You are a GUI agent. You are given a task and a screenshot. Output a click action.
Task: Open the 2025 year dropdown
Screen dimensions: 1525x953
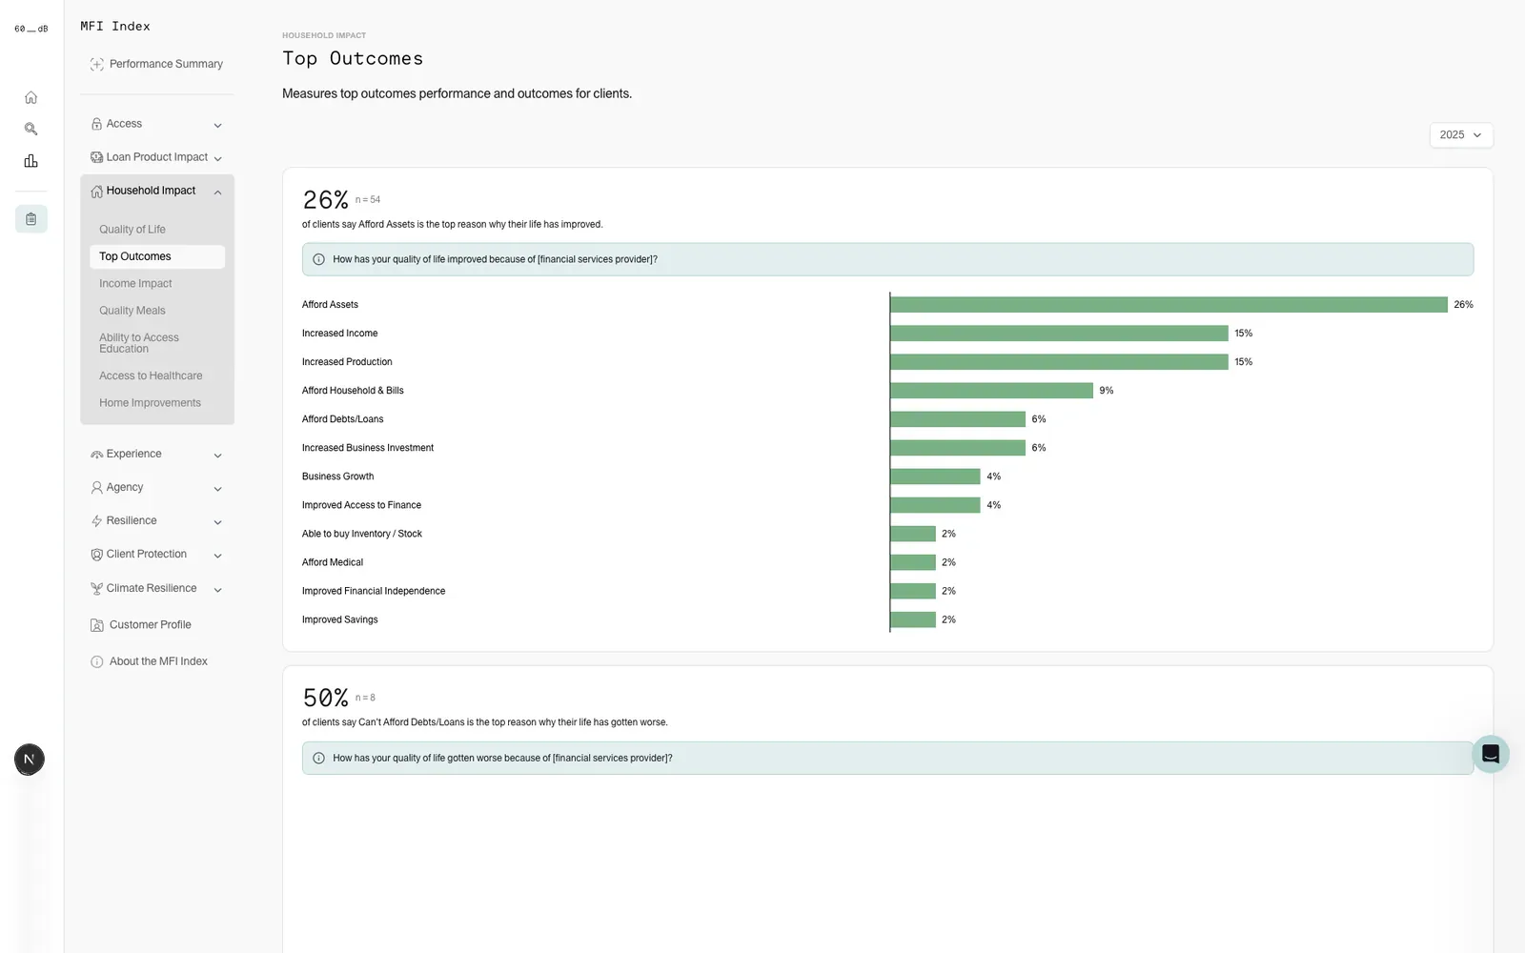pyautogui.click(x=1461, y=135)
